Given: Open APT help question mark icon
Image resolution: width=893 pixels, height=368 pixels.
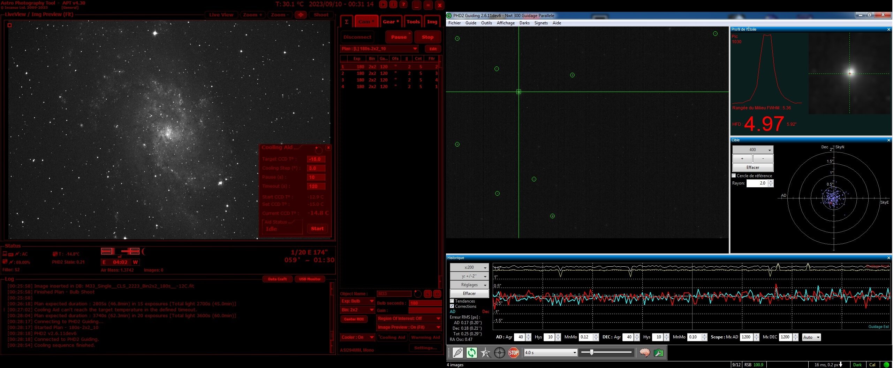Looking at the screenshot, I should coord(403,5).
